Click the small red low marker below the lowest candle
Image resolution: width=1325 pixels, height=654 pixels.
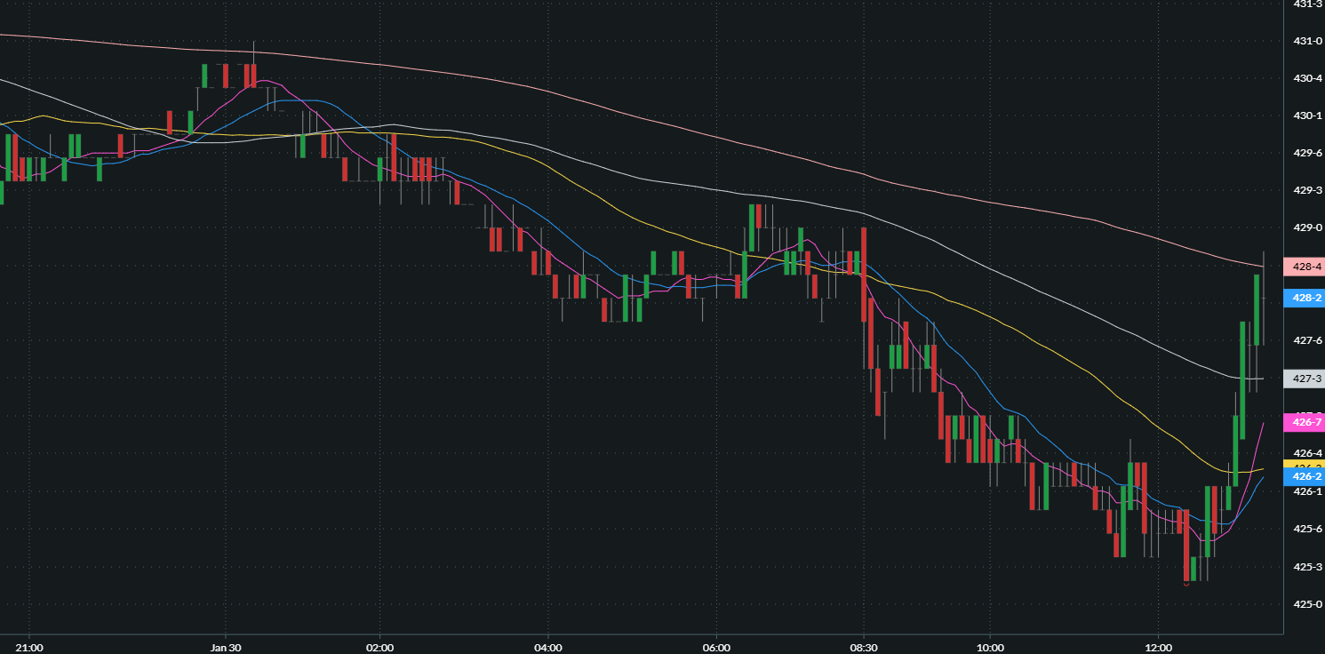pos(1186,584)
